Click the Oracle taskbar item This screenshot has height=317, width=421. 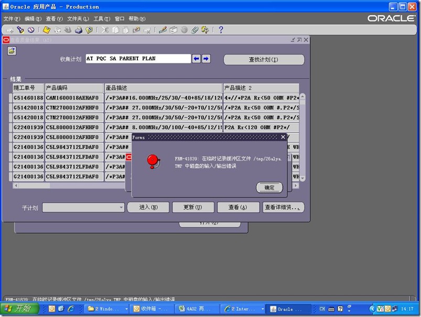tap(289, 309)
